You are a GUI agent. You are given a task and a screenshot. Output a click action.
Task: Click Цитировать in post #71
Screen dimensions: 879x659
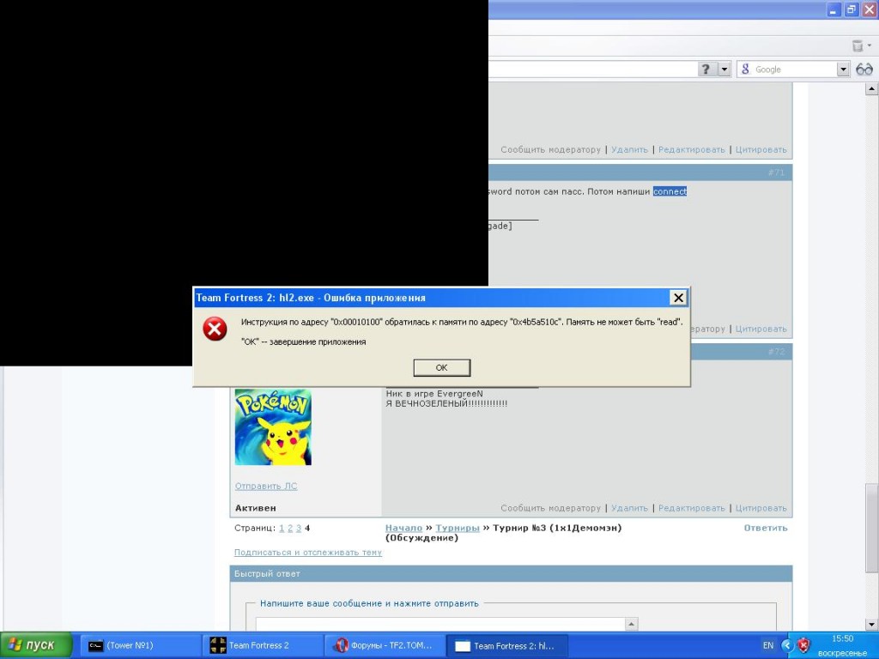[x=761, y=329]
